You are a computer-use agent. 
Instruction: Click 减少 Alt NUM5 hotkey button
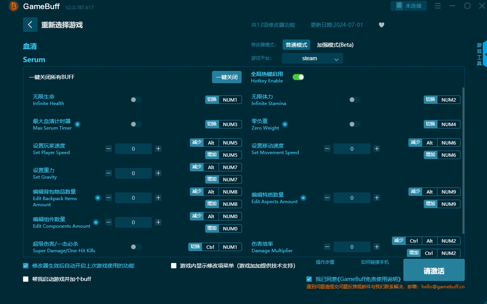(216, 143)
